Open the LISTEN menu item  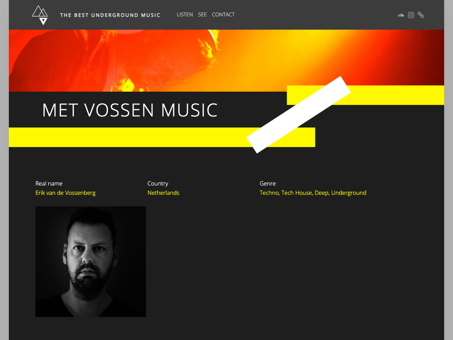(x=184, y=15)
